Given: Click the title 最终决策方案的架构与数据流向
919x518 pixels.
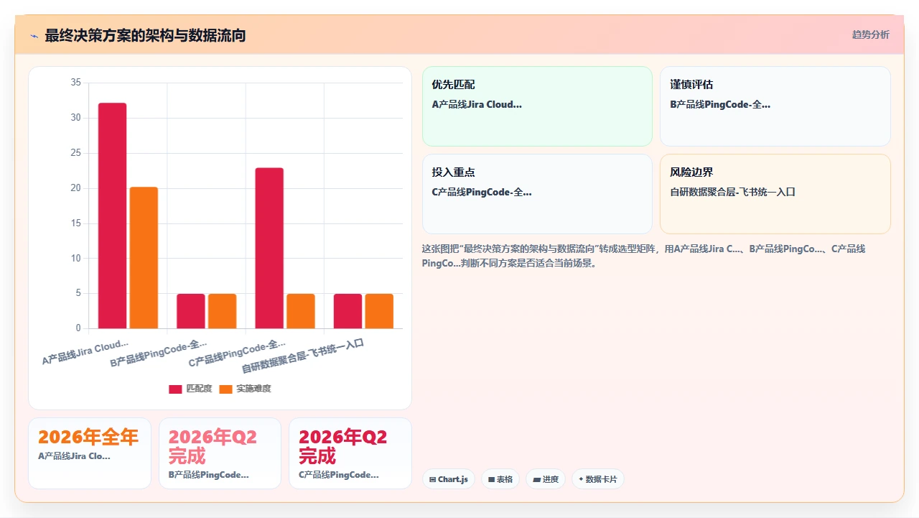Looking at the screenshot, I should (145, 35).
